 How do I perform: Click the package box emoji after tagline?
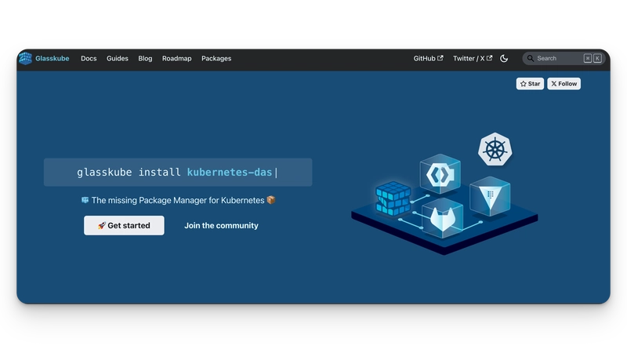point(271,200)
